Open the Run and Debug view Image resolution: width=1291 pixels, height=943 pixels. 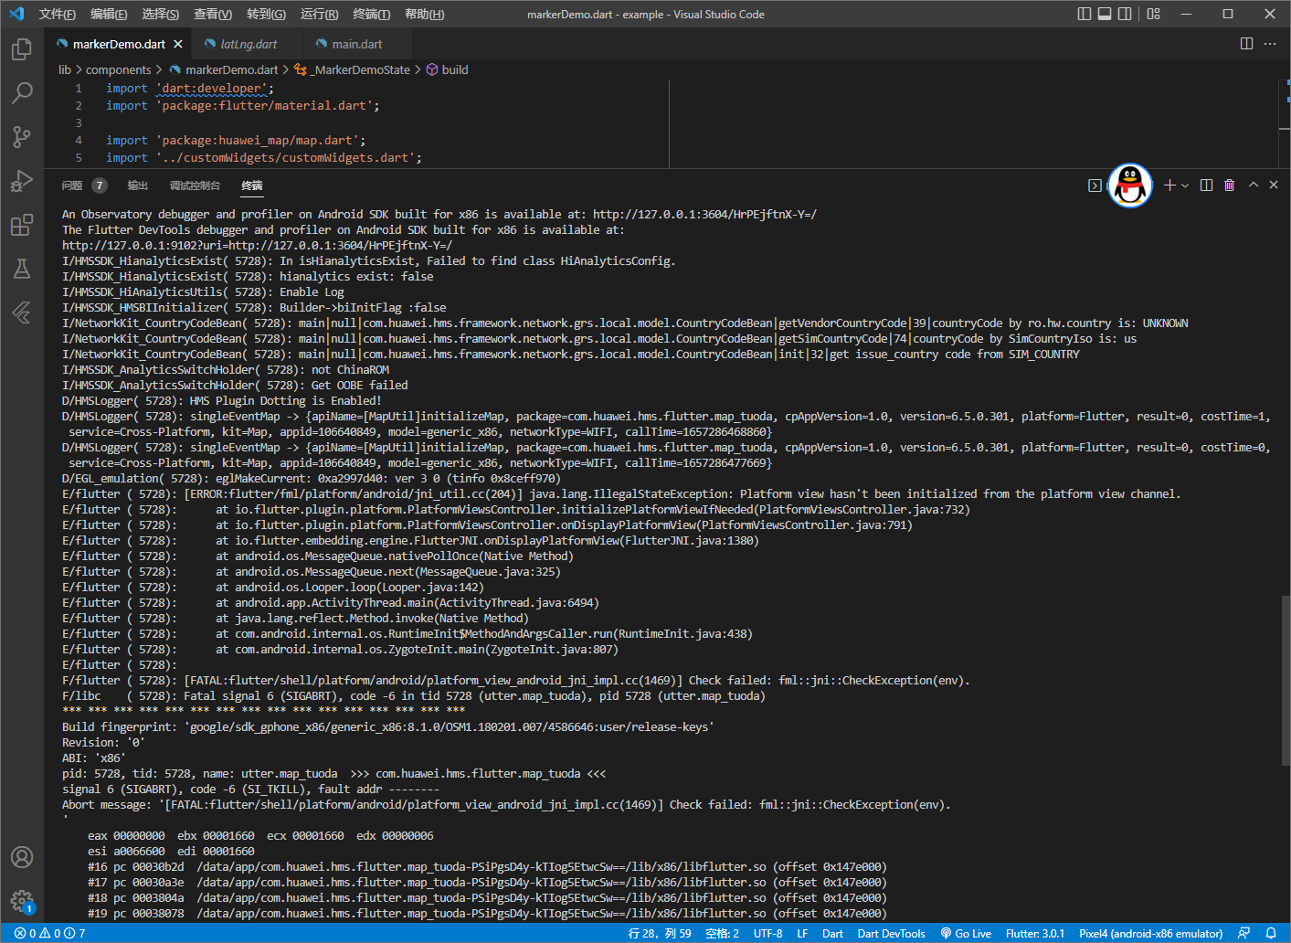point(22,180)
